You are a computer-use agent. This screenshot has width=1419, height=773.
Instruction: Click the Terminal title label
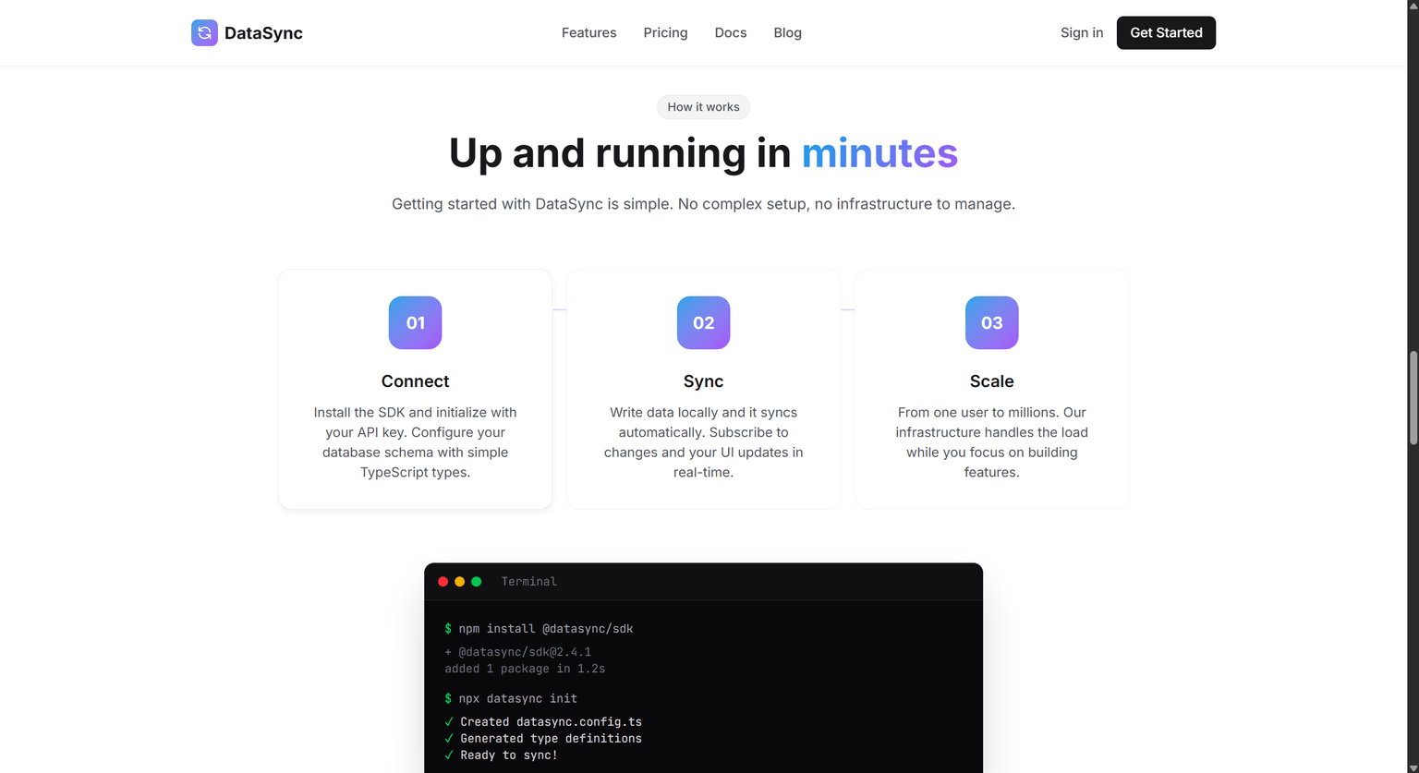coord(528,582)
